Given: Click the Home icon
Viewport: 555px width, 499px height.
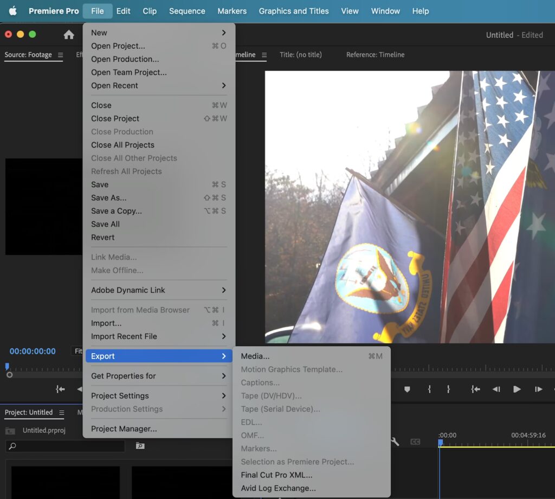Looking at the screenshot, I should click(x=69, y=35).
